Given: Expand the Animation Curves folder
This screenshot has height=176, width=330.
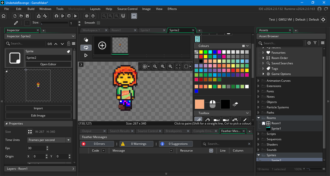Looking at the screenshot, I should (258, 81).
